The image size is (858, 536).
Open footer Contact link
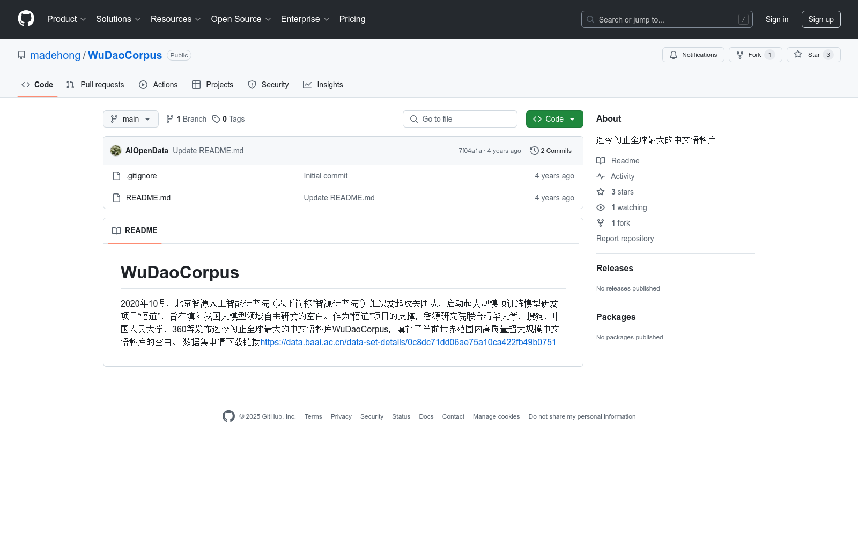pyautogui.click(x=453, y=416)
